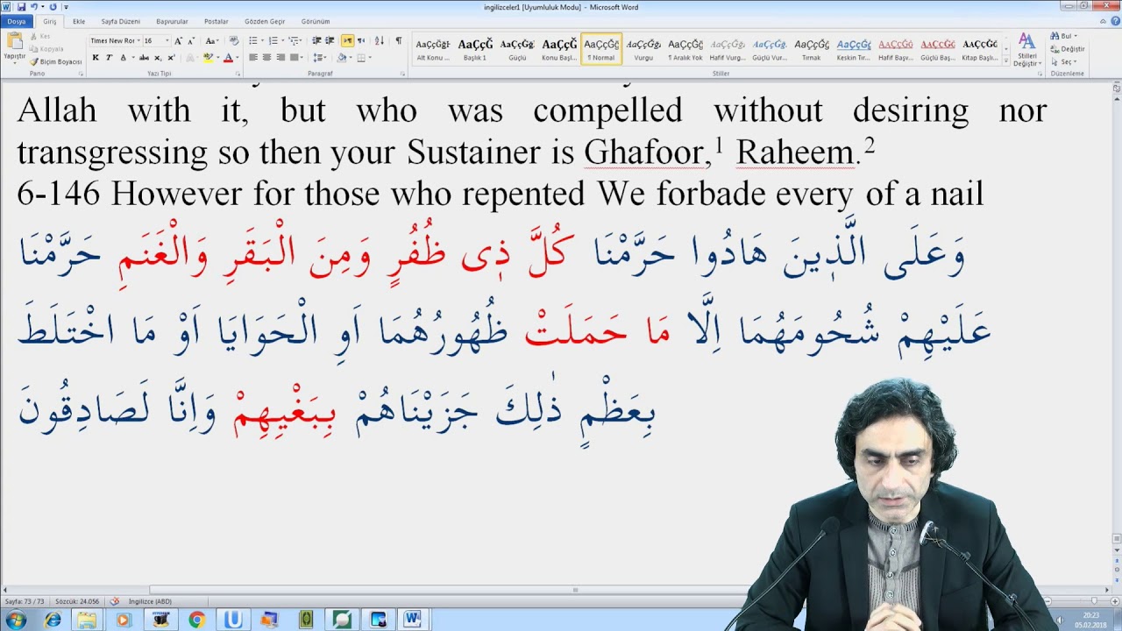Click the Yapıştır (Paste) clipboard icon
This screenshot has width=1122, height=631.
pos(15,40)
